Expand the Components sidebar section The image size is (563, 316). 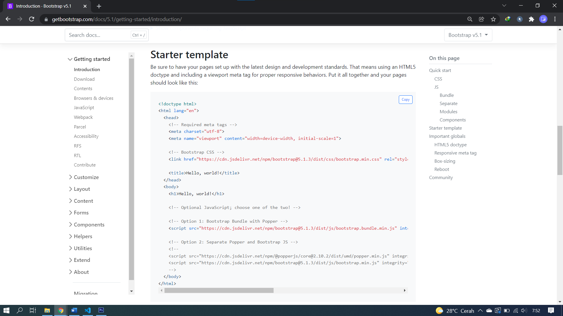pyautogui.click(x=86, y=225)
